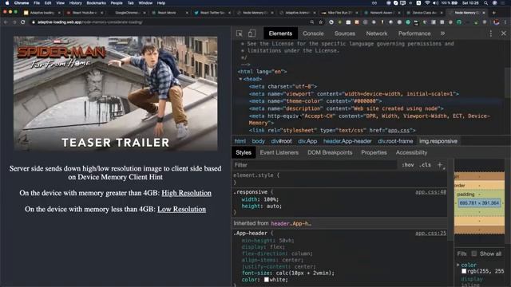Switch to Nike Flex Run browser tab
The width and height of the screenshot is (511, 287).
point(339,13)
